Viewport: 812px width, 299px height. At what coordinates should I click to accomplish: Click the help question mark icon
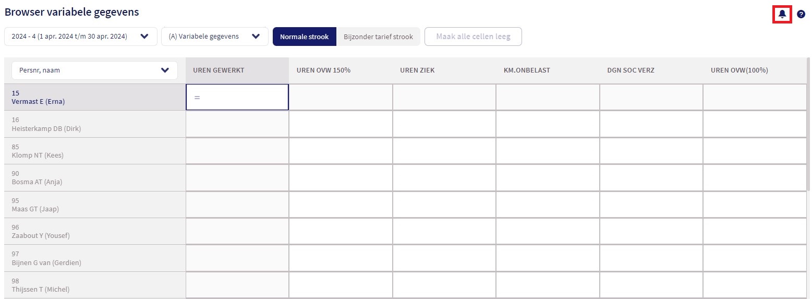click(x=801, y=14)
